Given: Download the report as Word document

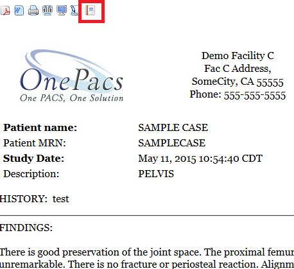Looking at the screenshot, I should [19, 10].
